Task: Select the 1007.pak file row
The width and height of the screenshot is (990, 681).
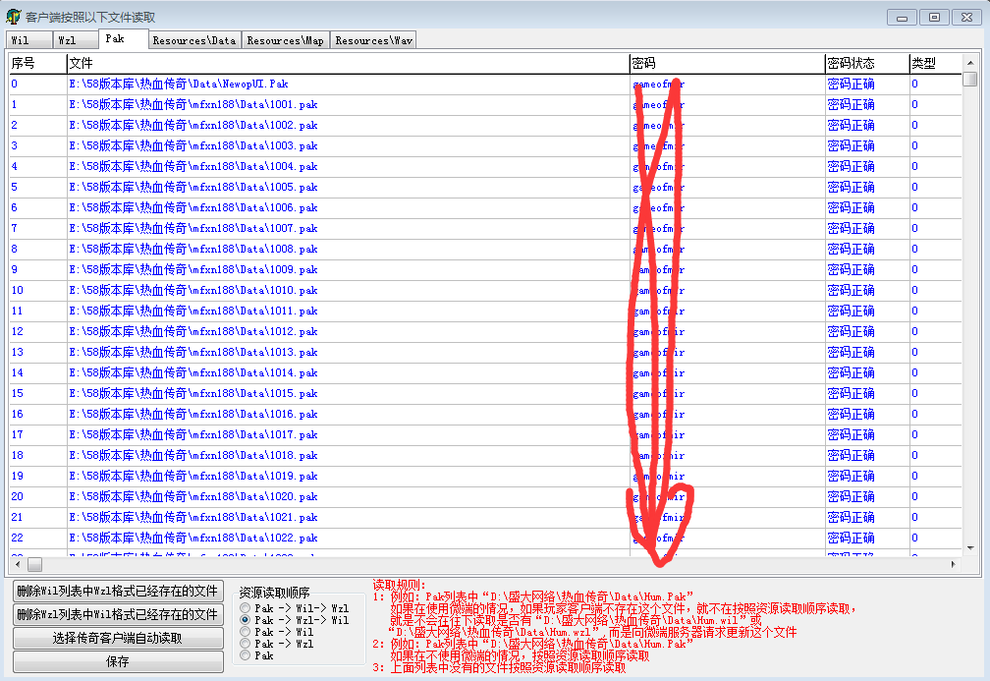Action: tap(485, 228)
